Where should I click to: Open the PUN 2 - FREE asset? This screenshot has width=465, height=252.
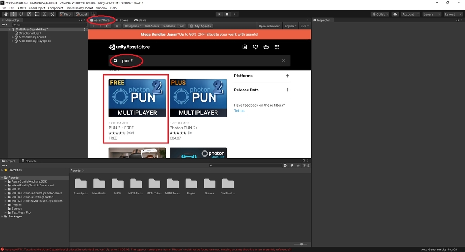pyautogui.click(x=137, y=98)
